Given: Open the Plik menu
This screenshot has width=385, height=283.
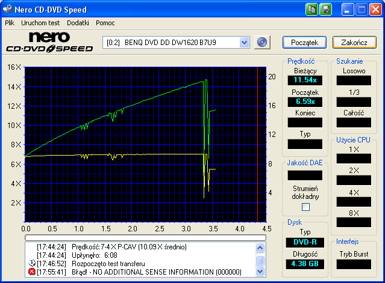Looking at the screenshot, I should click(x=10, y=23).
